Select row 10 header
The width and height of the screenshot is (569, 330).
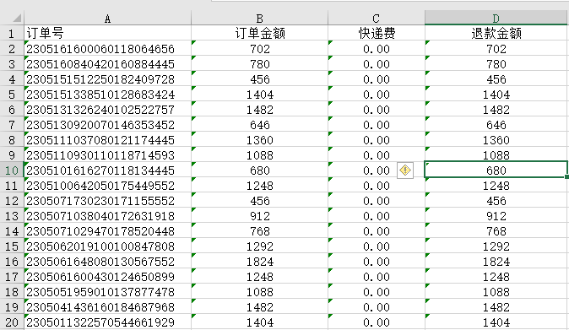[x=12, y=170]
